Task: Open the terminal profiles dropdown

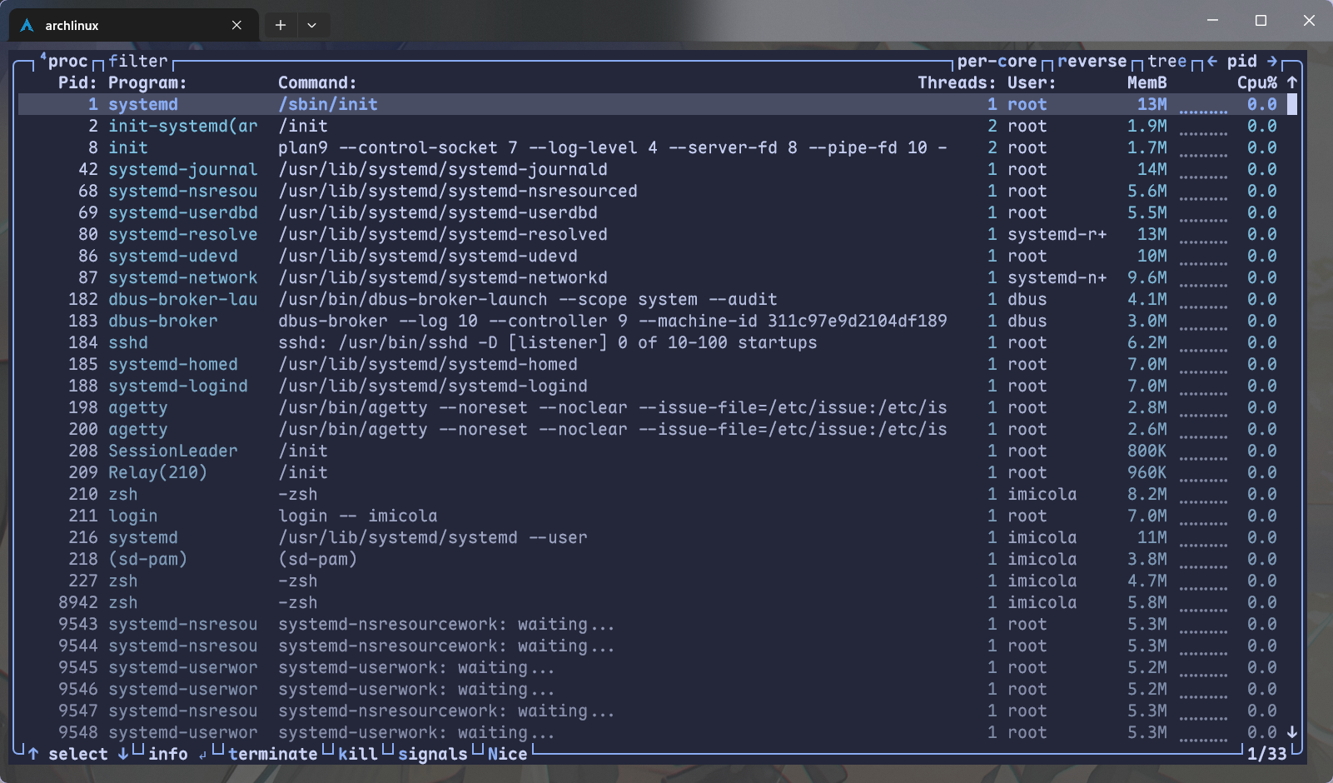Action: 311,25
